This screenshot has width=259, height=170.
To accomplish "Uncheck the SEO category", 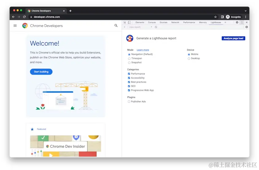I will pos(129,86).
